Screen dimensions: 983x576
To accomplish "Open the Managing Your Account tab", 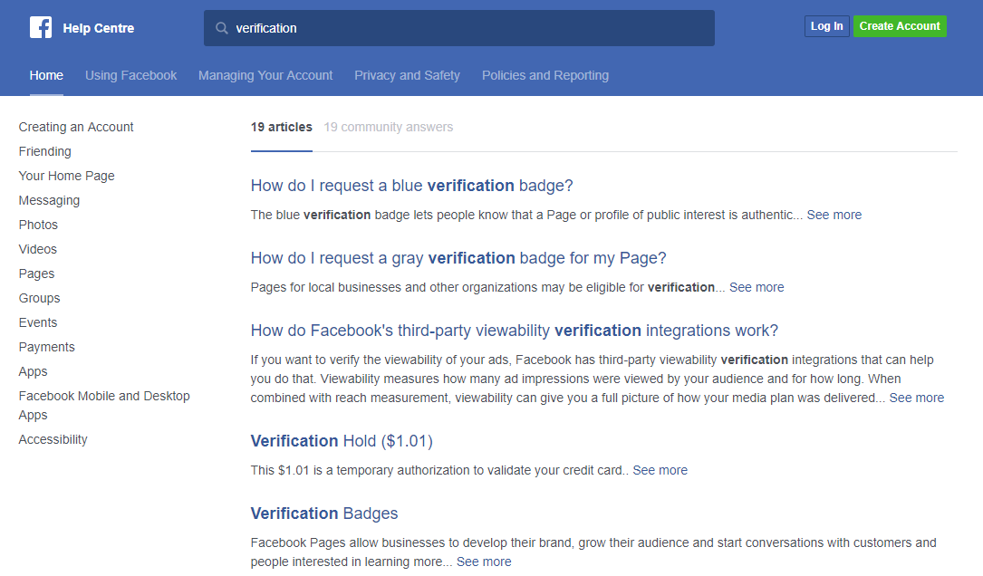I will [265, 76].
